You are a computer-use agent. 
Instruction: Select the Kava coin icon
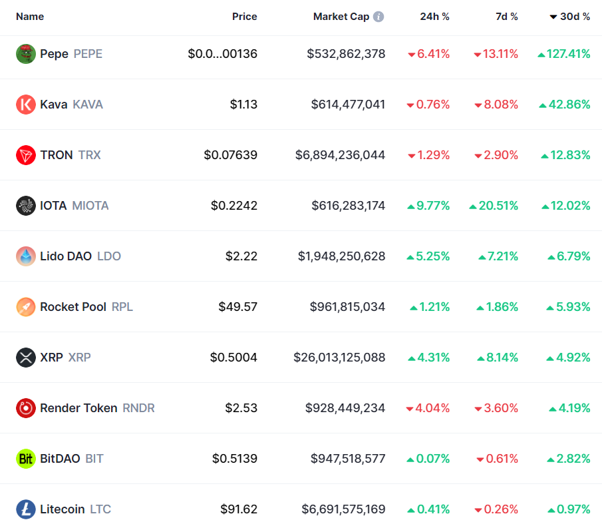tap(25, 105)
